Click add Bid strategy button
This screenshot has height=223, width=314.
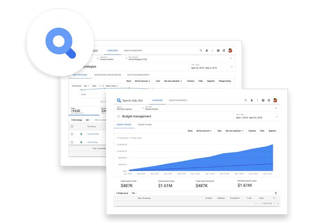pos(77,120)
